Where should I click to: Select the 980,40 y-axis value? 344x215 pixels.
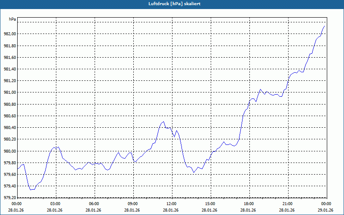click(x=10, y=127)
